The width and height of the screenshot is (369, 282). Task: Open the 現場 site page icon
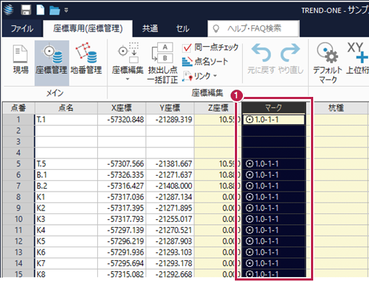click(x=20, y=59)
